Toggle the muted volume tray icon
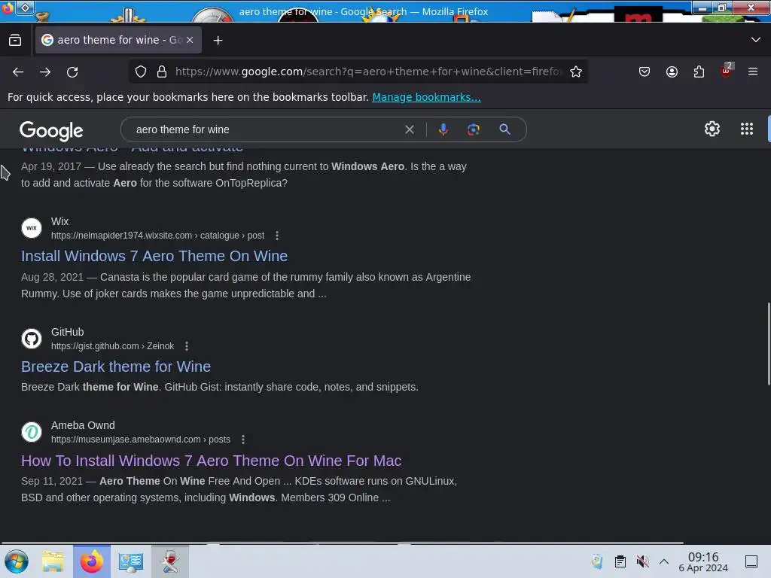Image resolution: width=771 pixels, height=578 pixels. coord(642,561)
